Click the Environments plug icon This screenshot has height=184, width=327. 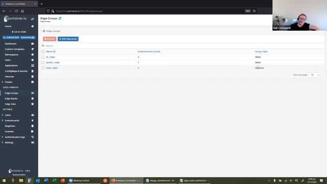33,121
